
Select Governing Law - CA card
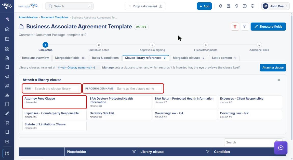point(185,115)
